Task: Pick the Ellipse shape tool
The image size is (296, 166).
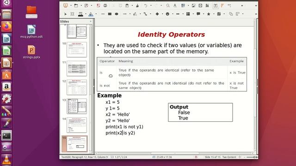Action: pos(117,14)
